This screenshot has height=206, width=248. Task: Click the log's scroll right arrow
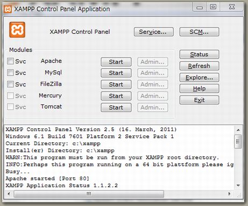click(229, 194)
